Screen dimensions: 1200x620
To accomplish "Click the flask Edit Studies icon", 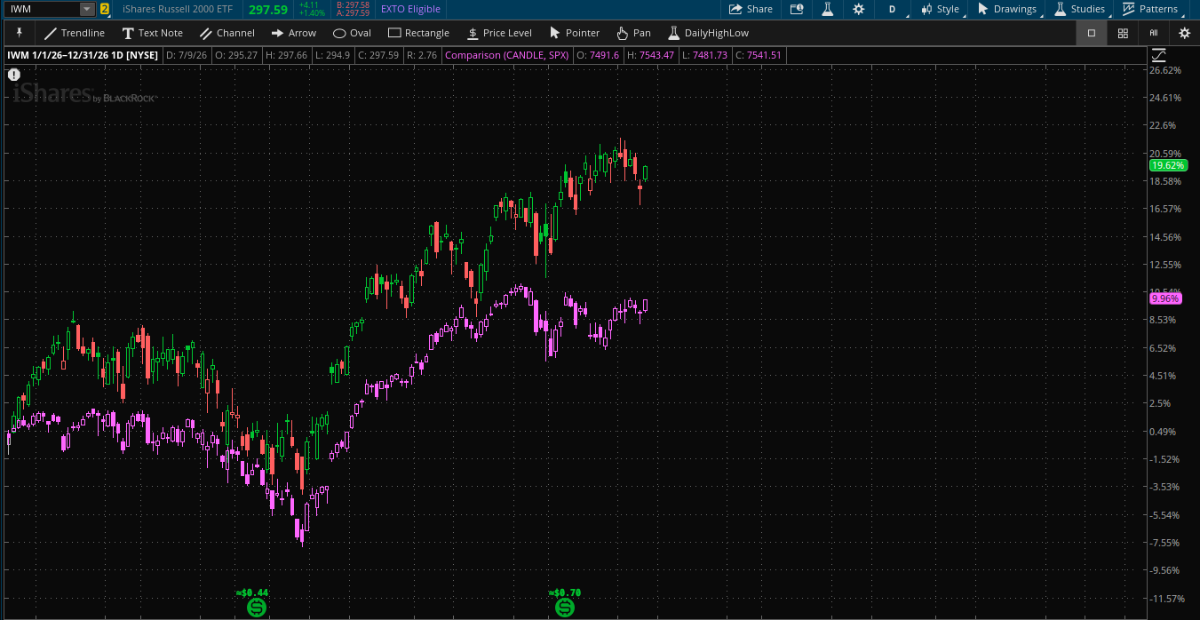I will [827, 9].
